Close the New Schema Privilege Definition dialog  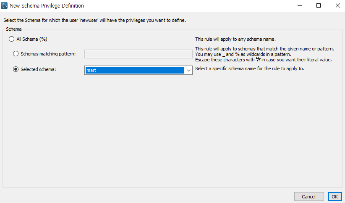pyautogui.click(x=338, y=5)
